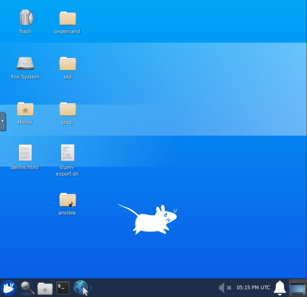This screenshot has width=307, height=297.
Task: Select the ansible folder shortcut
Action: (68, 200)
